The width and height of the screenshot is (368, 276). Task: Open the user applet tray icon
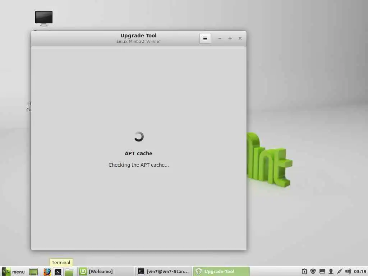[x=331, y=272]
